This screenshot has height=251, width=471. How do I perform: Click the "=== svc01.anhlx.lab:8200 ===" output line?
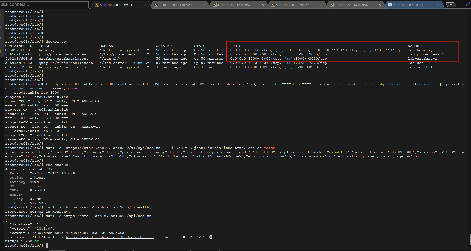pos(37,118)
